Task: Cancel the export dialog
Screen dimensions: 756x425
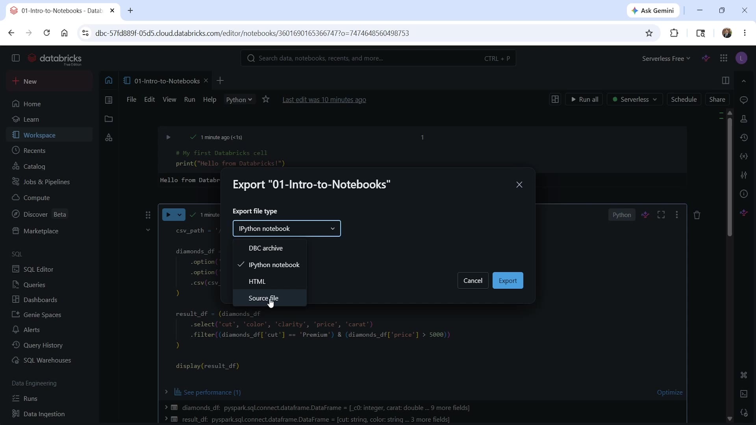Action: click(x=473, y=281)
